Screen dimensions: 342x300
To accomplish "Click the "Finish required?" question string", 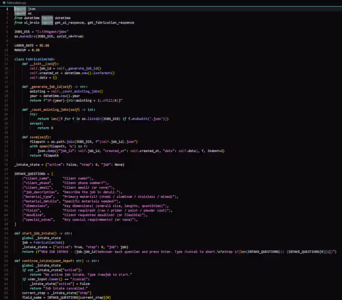I will [x=116, y=210].
